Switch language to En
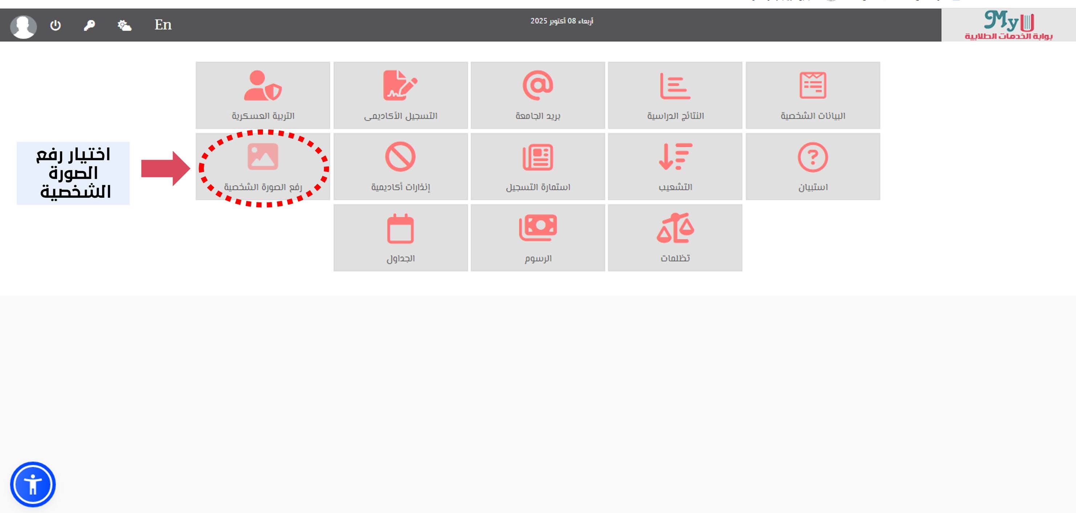The height and width of the screenshot is (513, 1076). [x=163, y=25]
